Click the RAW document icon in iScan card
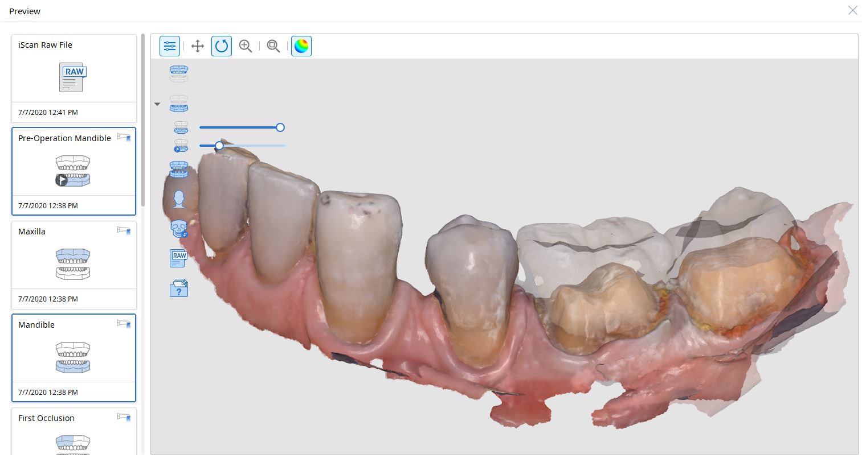The width and height of the screenshot is (862, 462). click(x=73, y=77)
